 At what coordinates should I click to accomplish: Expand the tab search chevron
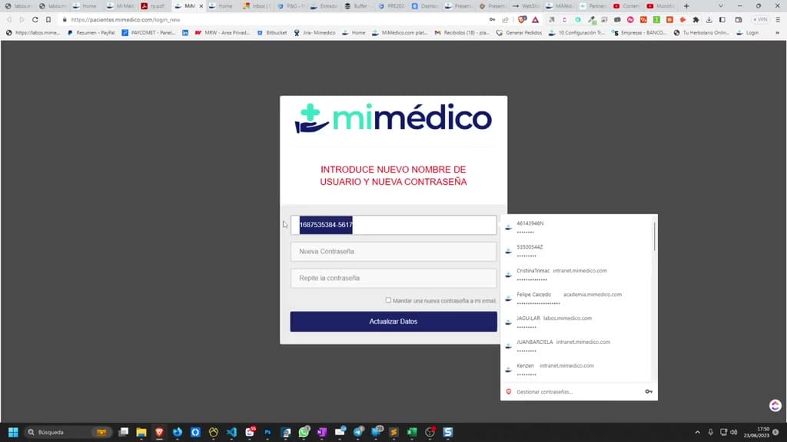tap(721, 6)
